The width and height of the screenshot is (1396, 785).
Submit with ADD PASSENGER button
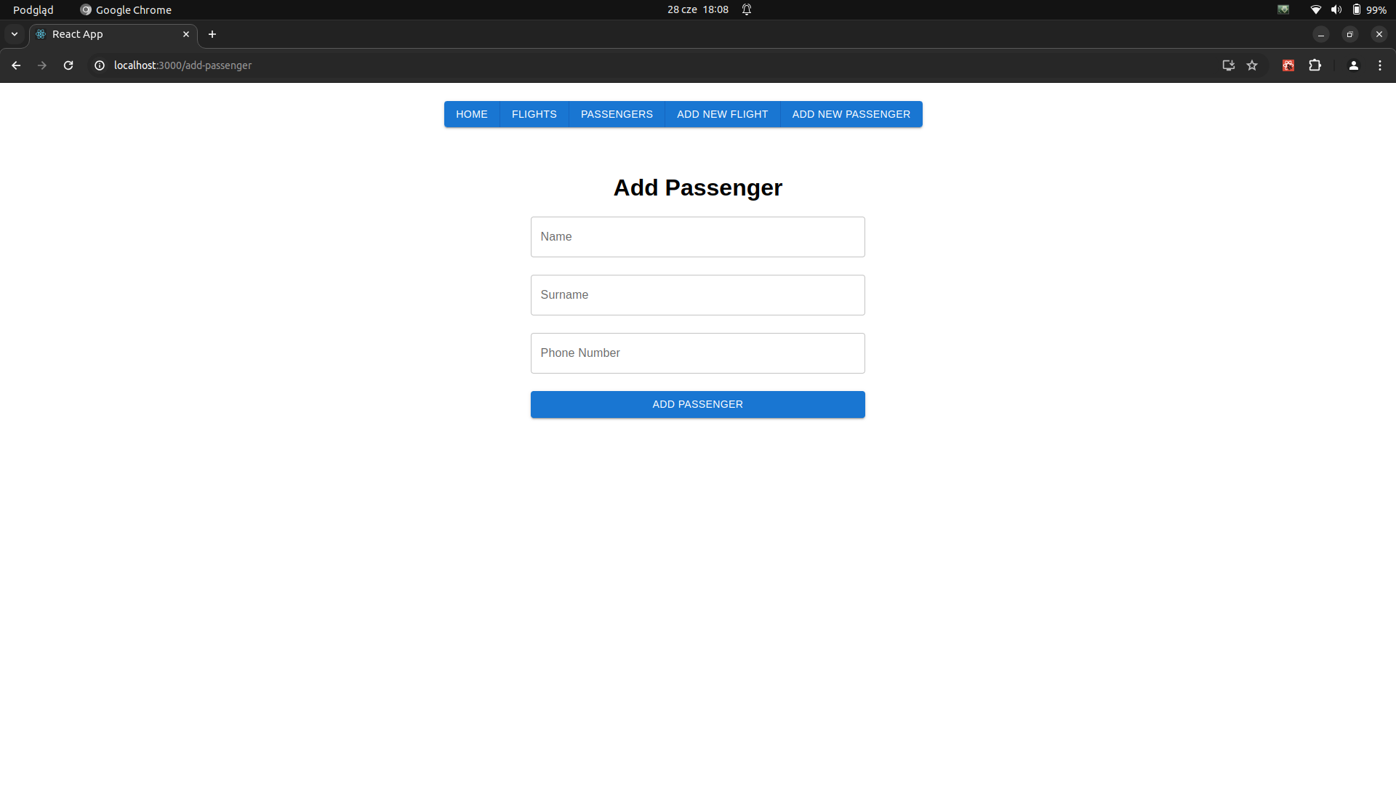697,404
